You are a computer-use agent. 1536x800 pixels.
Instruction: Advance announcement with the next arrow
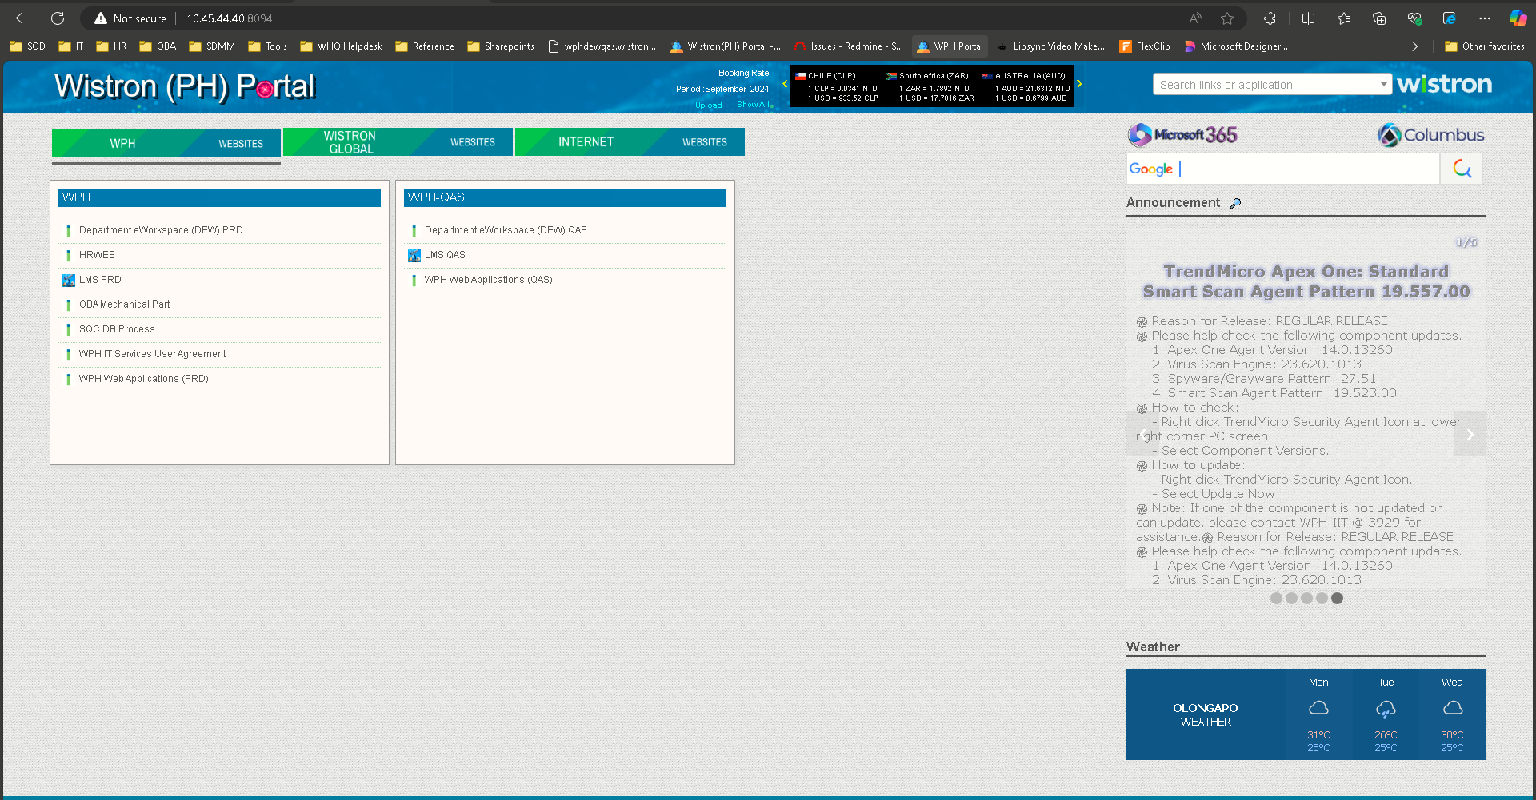click(1470, 435)
